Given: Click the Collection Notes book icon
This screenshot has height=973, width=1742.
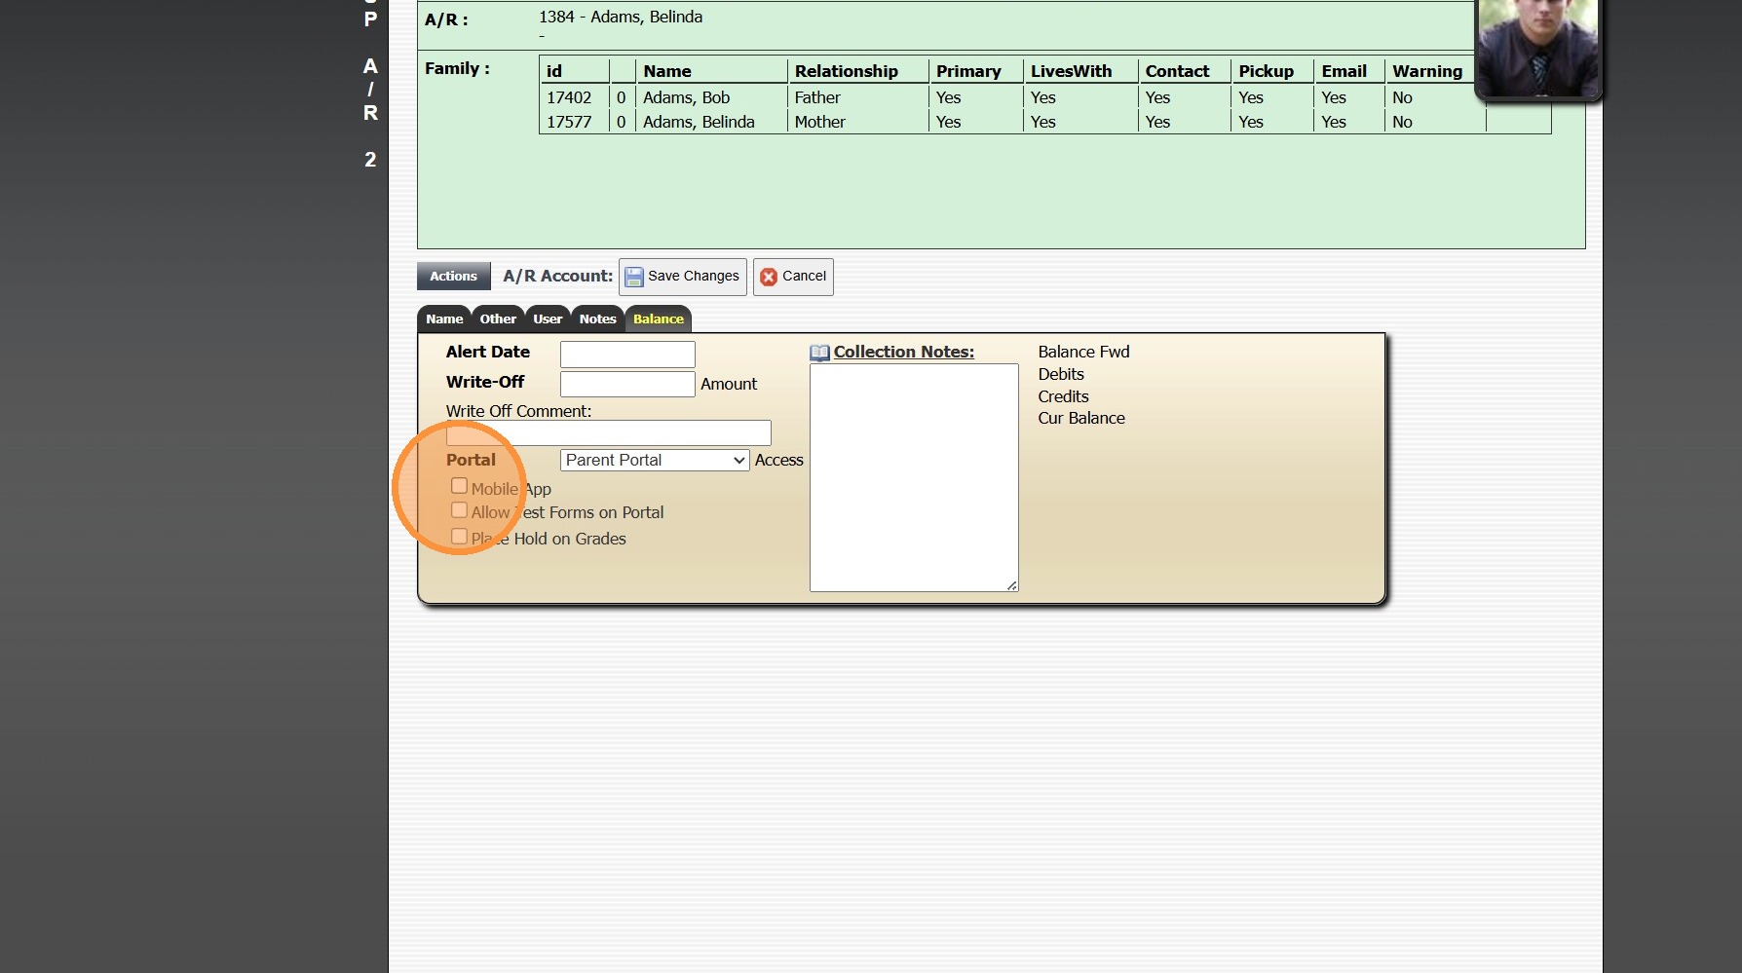Looking at the screenshot, I should 819,353.
